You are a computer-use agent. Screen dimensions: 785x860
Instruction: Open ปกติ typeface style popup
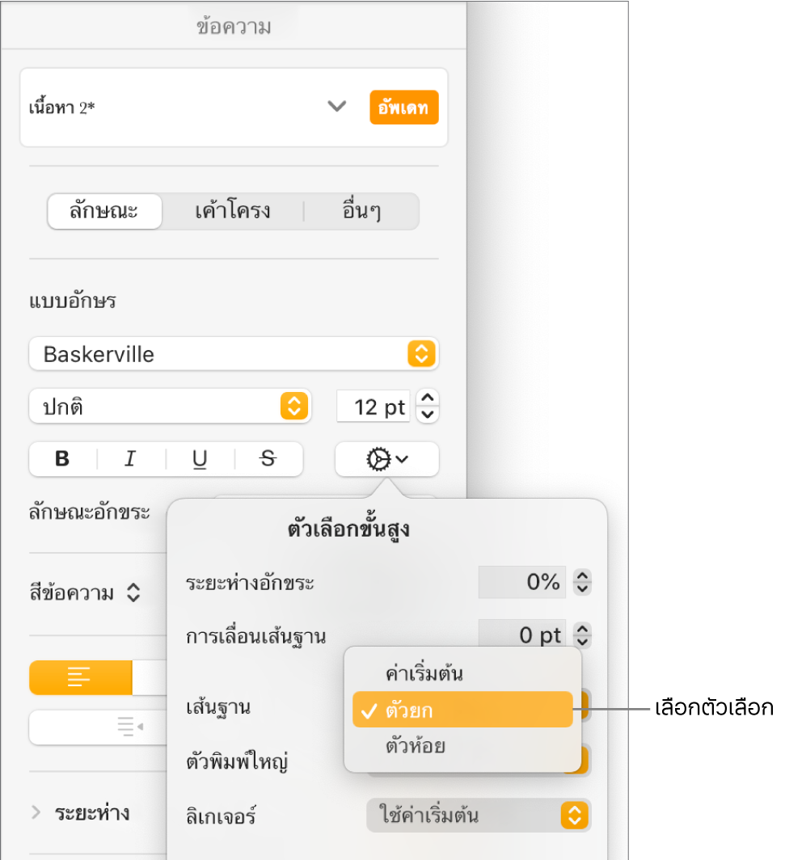[x=170, y=407]
